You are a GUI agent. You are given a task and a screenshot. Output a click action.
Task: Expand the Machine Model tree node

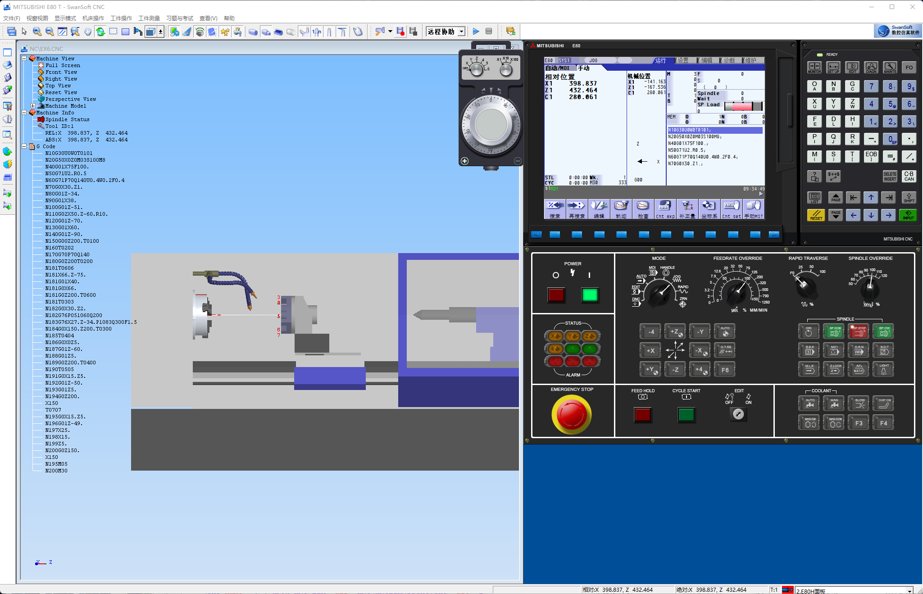coord(33,106)
